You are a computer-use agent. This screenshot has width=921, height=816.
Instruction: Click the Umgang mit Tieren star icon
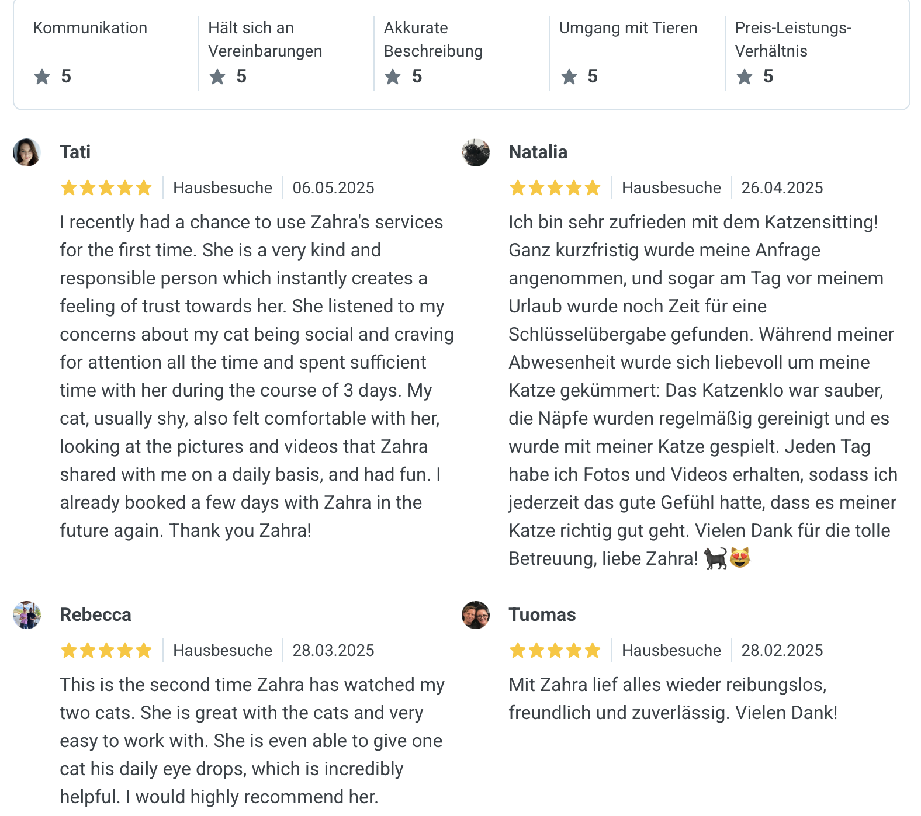point(569,77)
